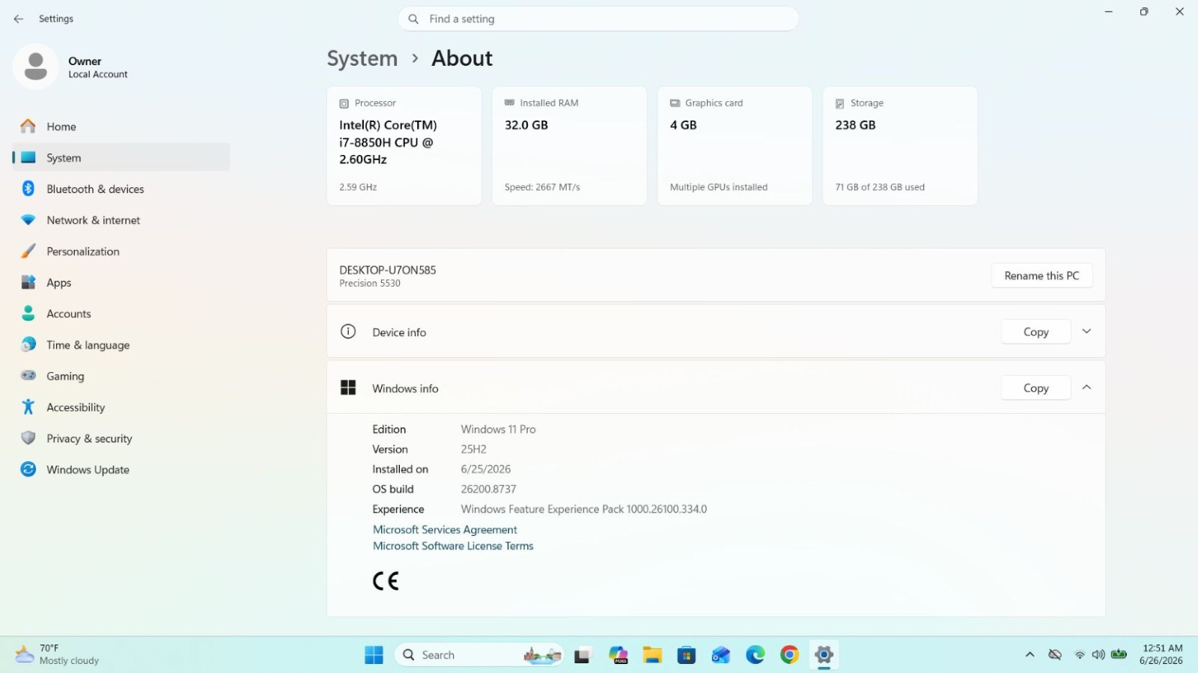Click the Bluetooth icon in sidebar
This screenshot has width=1198, height=673.
(28, 189)
